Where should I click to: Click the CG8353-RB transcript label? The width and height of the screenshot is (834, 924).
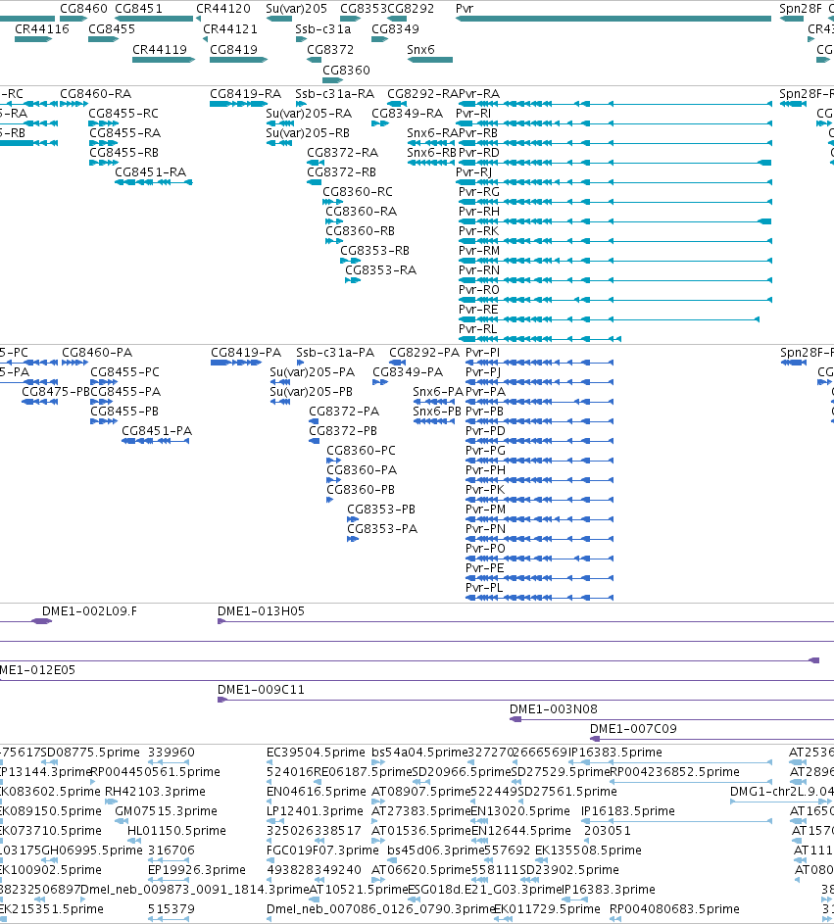pos(375,251)
